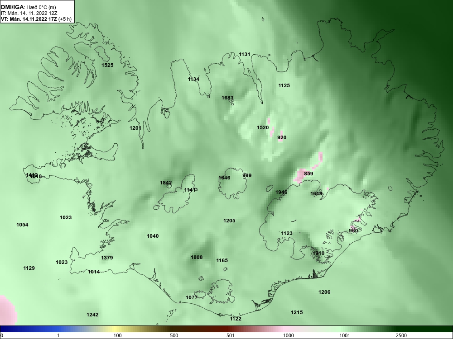Select the 1201 height value
453x339 pixels.
click(135, 128)
